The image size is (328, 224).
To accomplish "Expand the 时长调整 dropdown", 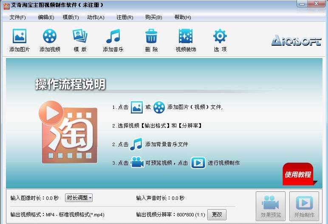I will [79, 198].
